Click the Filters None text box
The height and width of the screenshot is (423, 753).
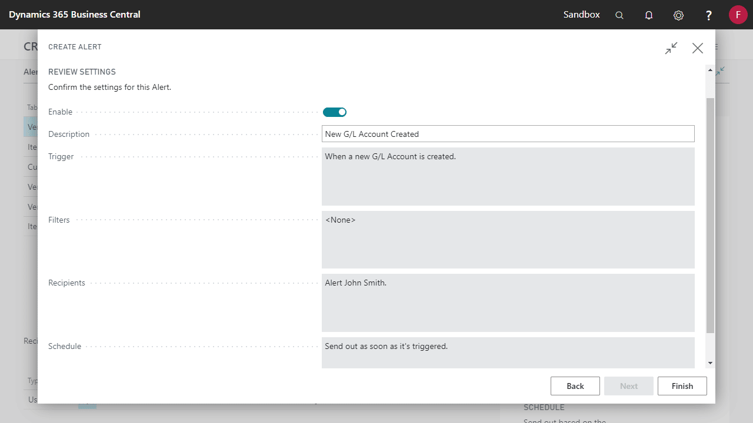pyautogui.click(x=508, y=240)
